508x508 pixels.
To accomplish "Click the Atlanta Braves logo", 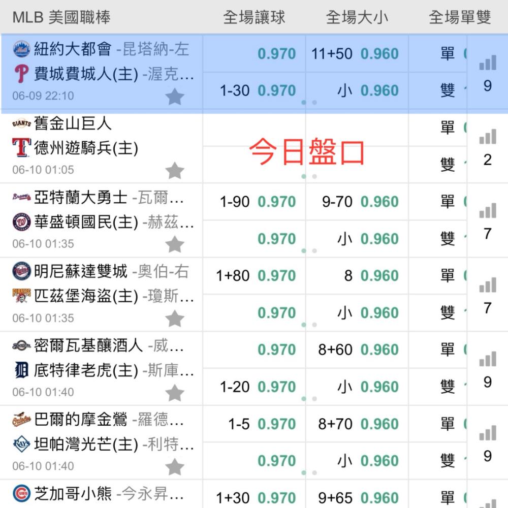I will (21, 197).
